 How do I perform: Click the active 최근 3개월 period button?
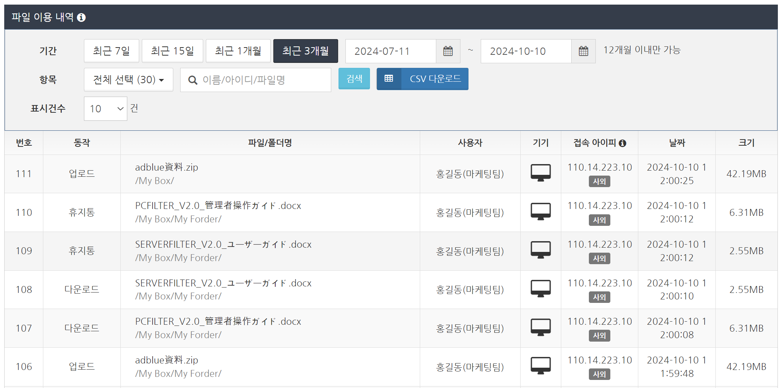pyautogui.click(x=305, y=51)
